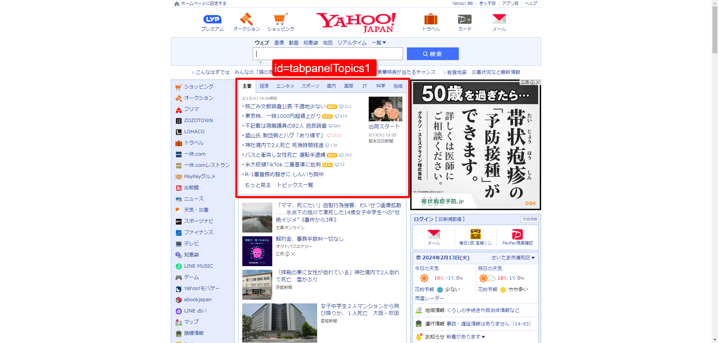This screenshot has width=718, height=343.
Task: Open comments count 1572 on 盛山氏 headline
Action: coord(334,136)
